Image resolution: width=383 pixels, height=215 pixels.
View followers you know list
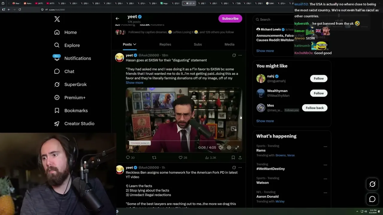tap(175, 32)
